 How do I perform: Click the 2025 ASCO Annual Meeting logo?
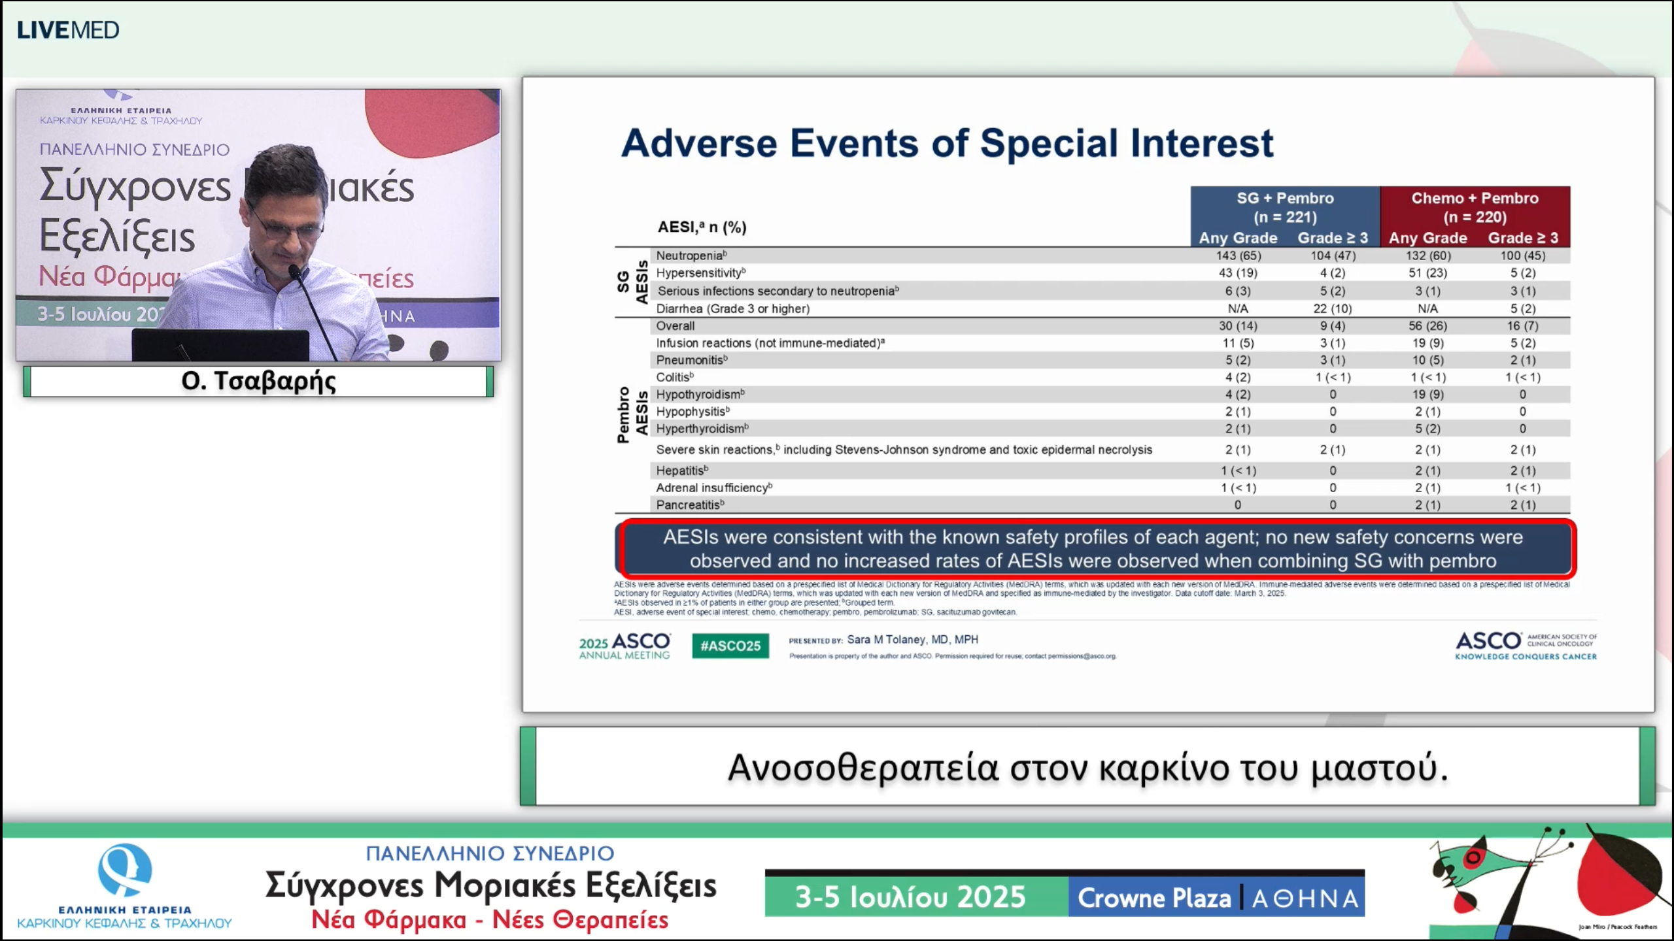(624, 646)
